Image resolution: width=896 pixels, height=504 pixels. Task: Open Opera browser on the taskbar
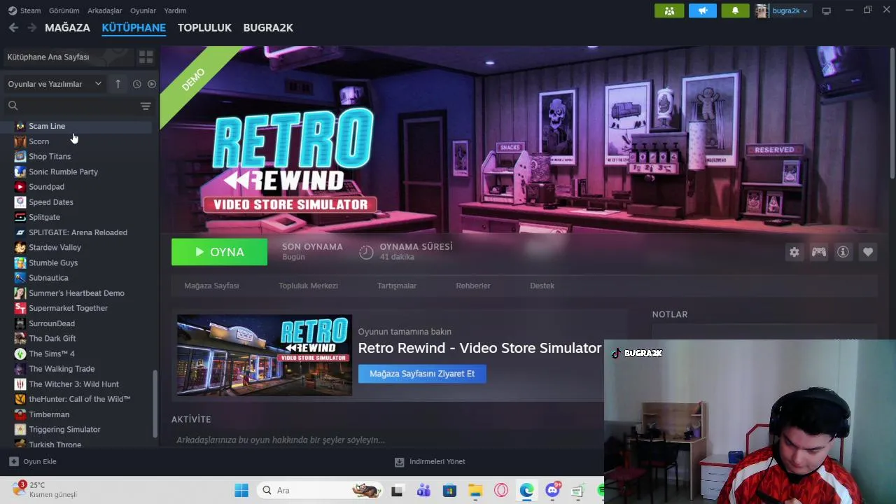click(x=501, y=490)
